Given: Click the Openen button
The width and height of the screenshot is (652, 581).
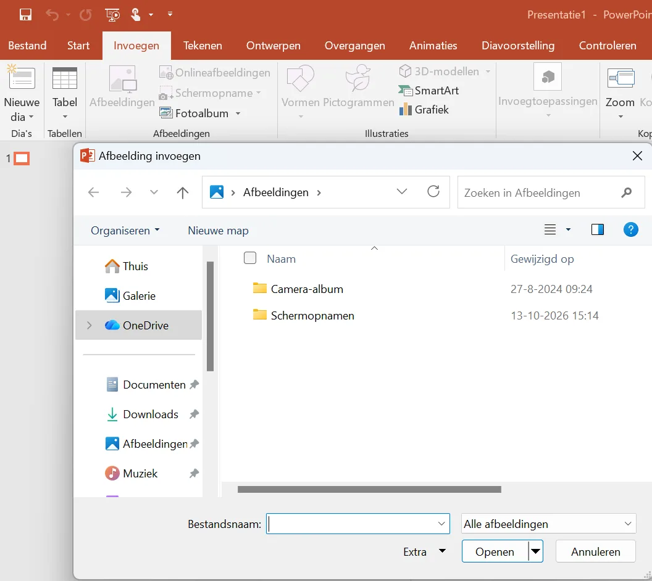Looking at the screenshot, I should pos(495,551).
